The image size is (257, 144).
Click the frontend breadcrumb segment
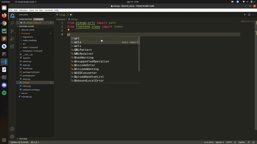(x=61, y=19)
